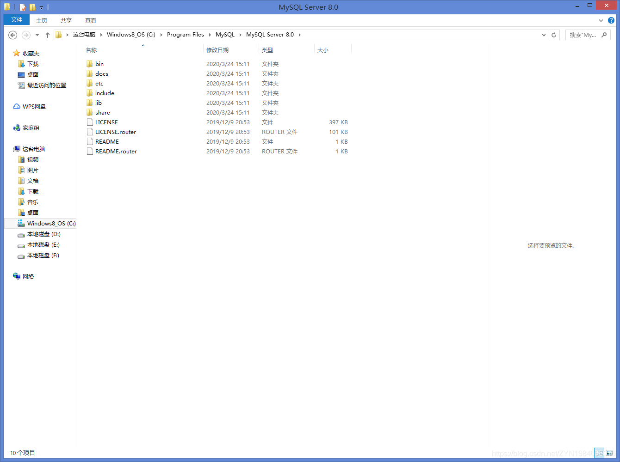Click the 101 KB size value
This screenshot has height=462, width=620.
pyautogui.click(x=338, y=132)
